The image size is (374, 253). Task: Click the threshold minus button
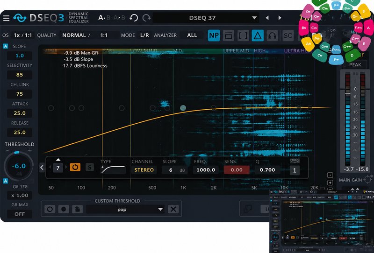7,150
